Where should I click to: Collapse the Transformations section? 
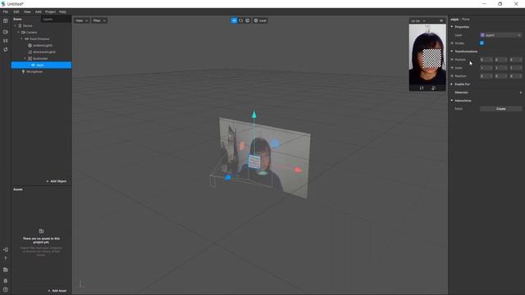[452, 52]
